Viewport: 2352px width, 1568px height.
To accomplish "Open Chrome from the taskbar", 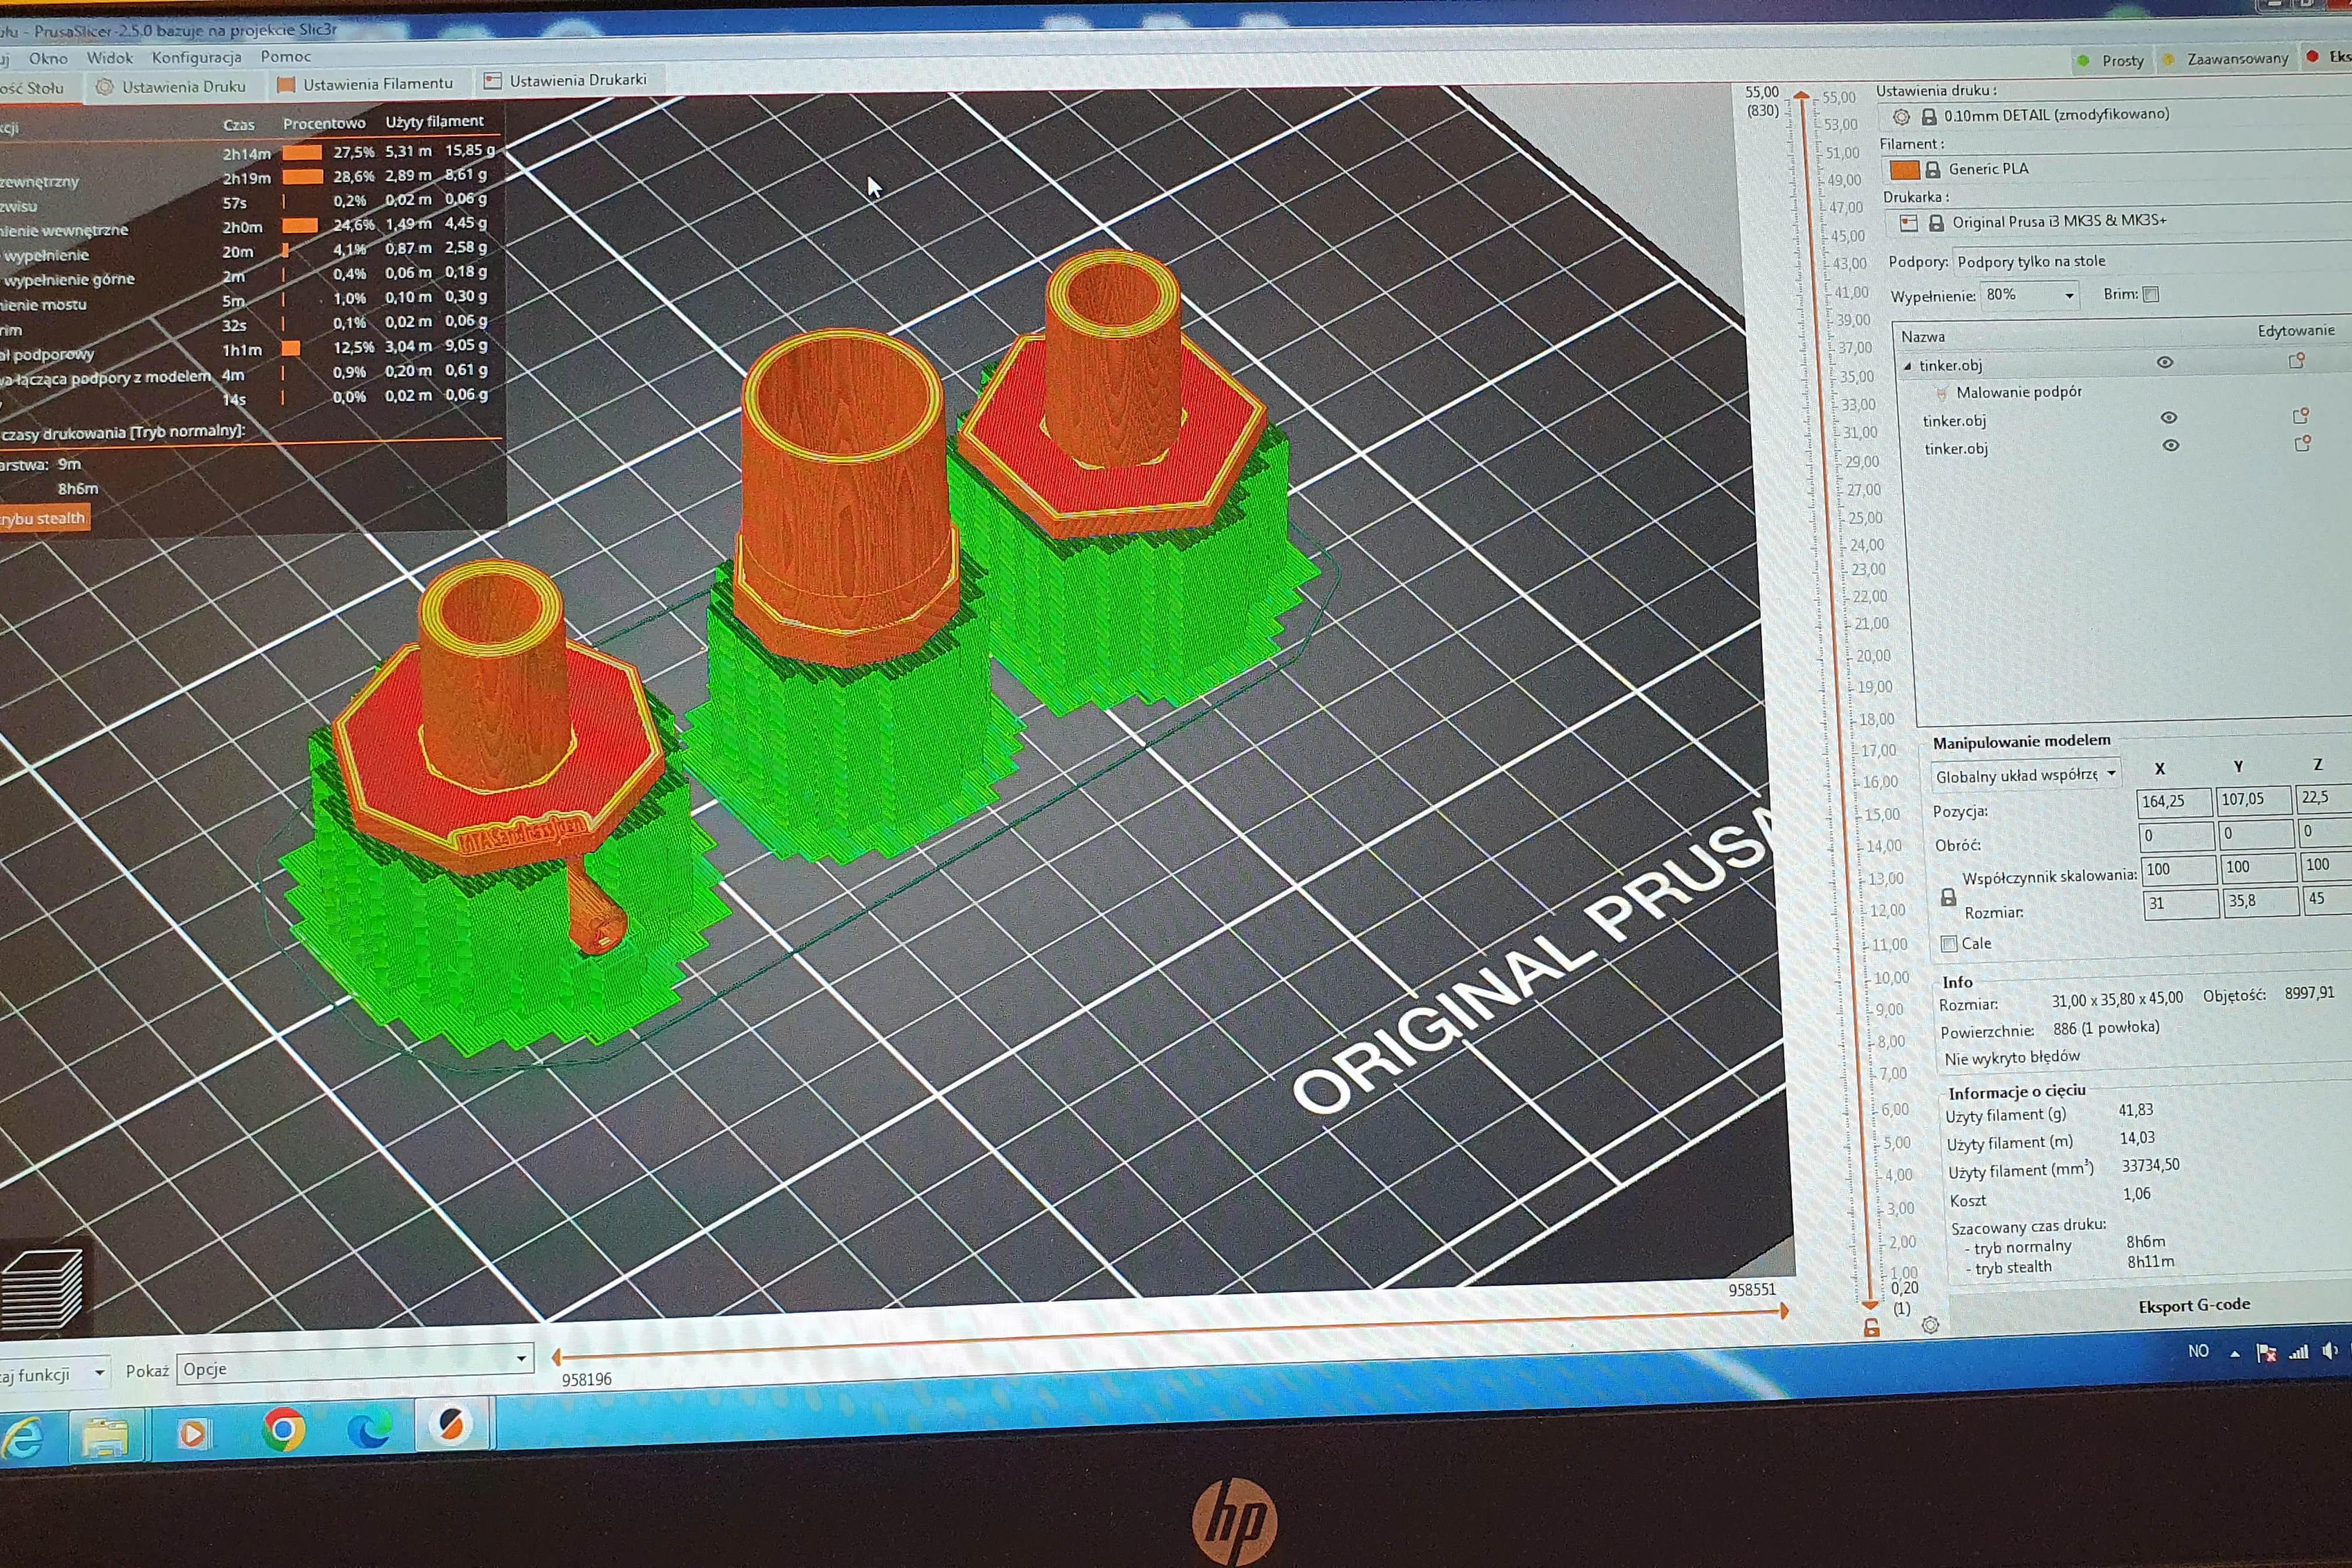I will 283,1429.
